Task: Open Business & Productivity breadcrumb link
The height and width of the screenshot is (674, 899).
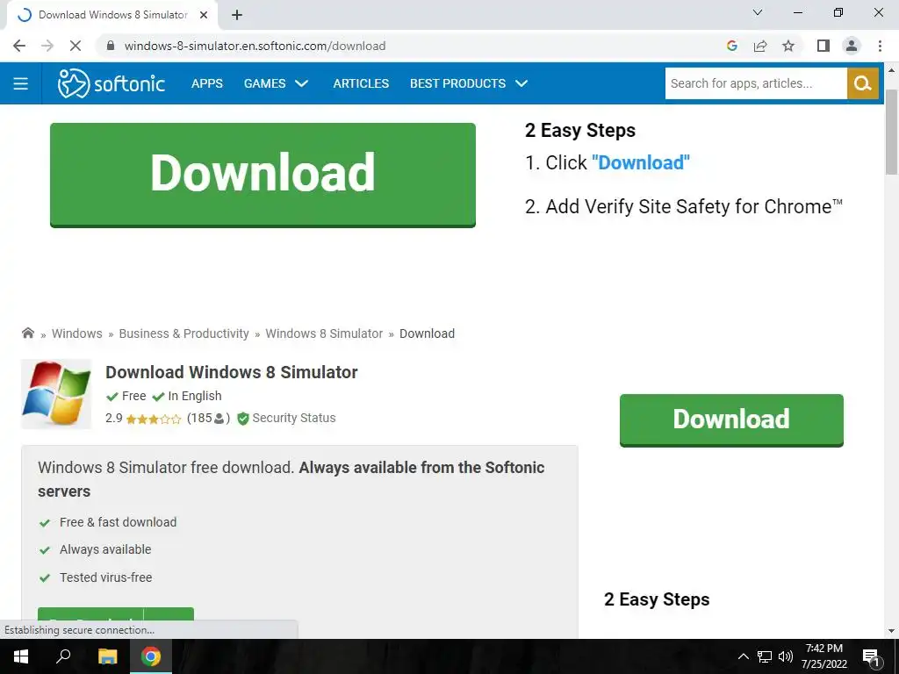Action: point(184,333)
